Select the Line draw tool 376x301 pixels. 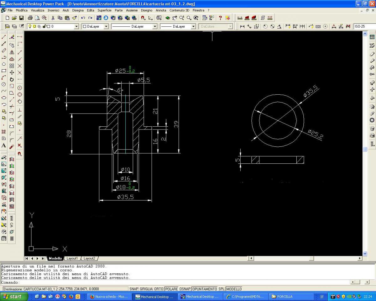[4, 37]
